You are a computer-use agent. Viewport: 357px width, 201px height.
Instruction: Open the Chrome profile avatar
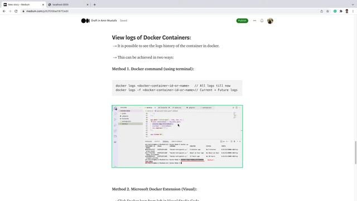[x=347, y=11]
